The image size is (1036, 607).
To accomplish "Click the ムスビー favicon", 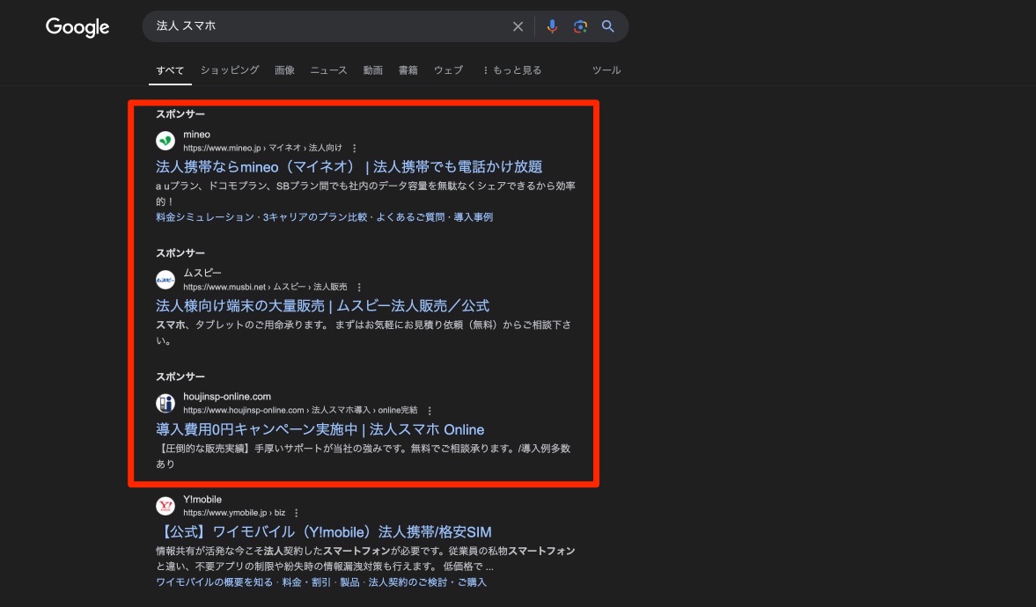I will coord(165,280).
